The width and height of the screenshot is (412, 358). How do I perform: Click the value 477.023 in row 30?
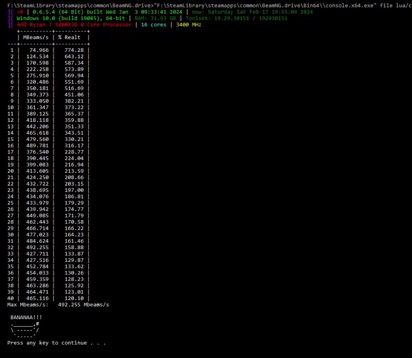37,235
